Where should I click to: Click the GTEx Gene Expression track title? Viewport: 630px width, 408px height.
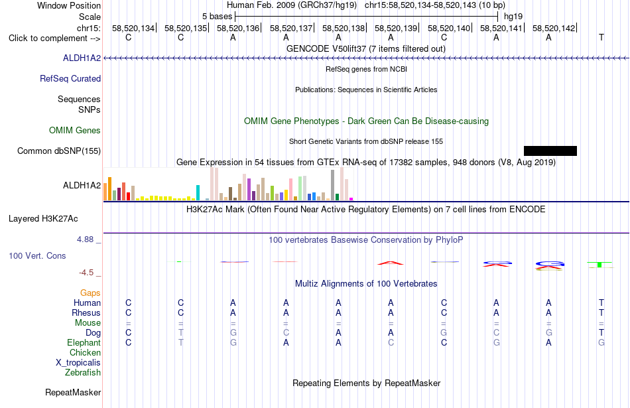click(x=365, y=163)
